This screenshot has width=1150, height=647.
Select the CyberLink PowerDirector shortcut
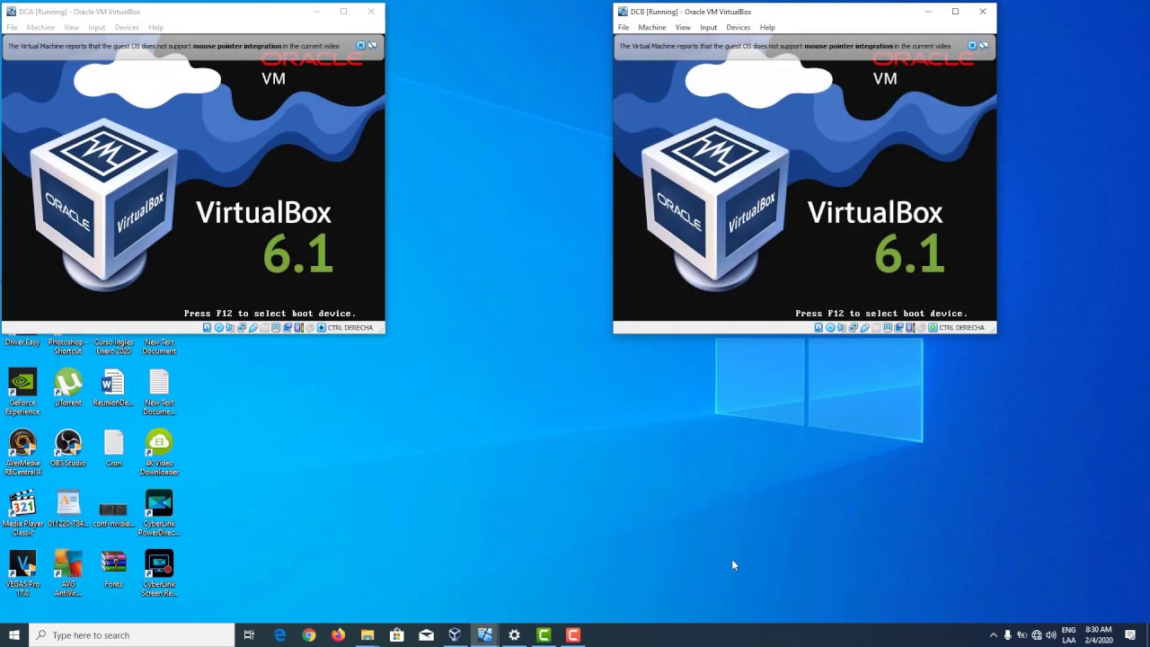coord(159,513)
